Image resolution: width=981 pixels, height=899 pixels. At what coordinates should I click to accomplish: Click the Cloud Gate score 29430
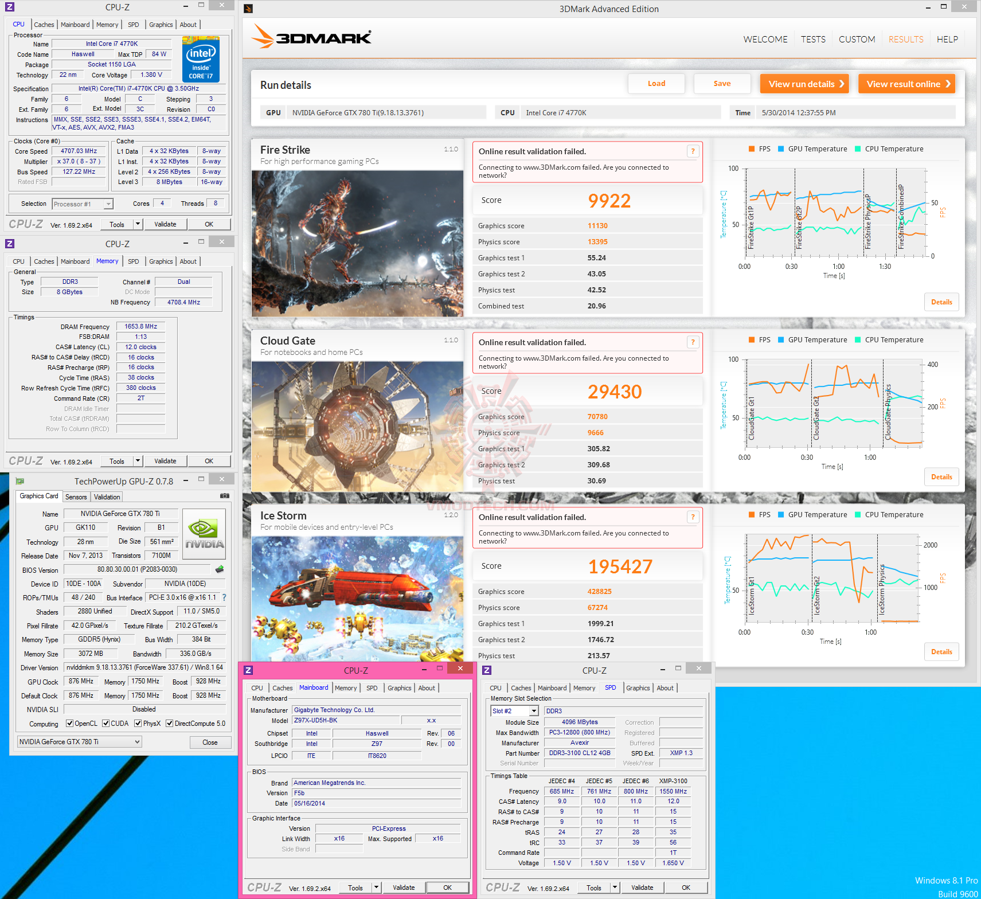tap(615, 392)
